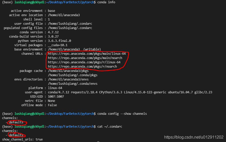
Task: Click the /home/dl/anaconda3/pkgs package cache path
Action: point(68,71)
